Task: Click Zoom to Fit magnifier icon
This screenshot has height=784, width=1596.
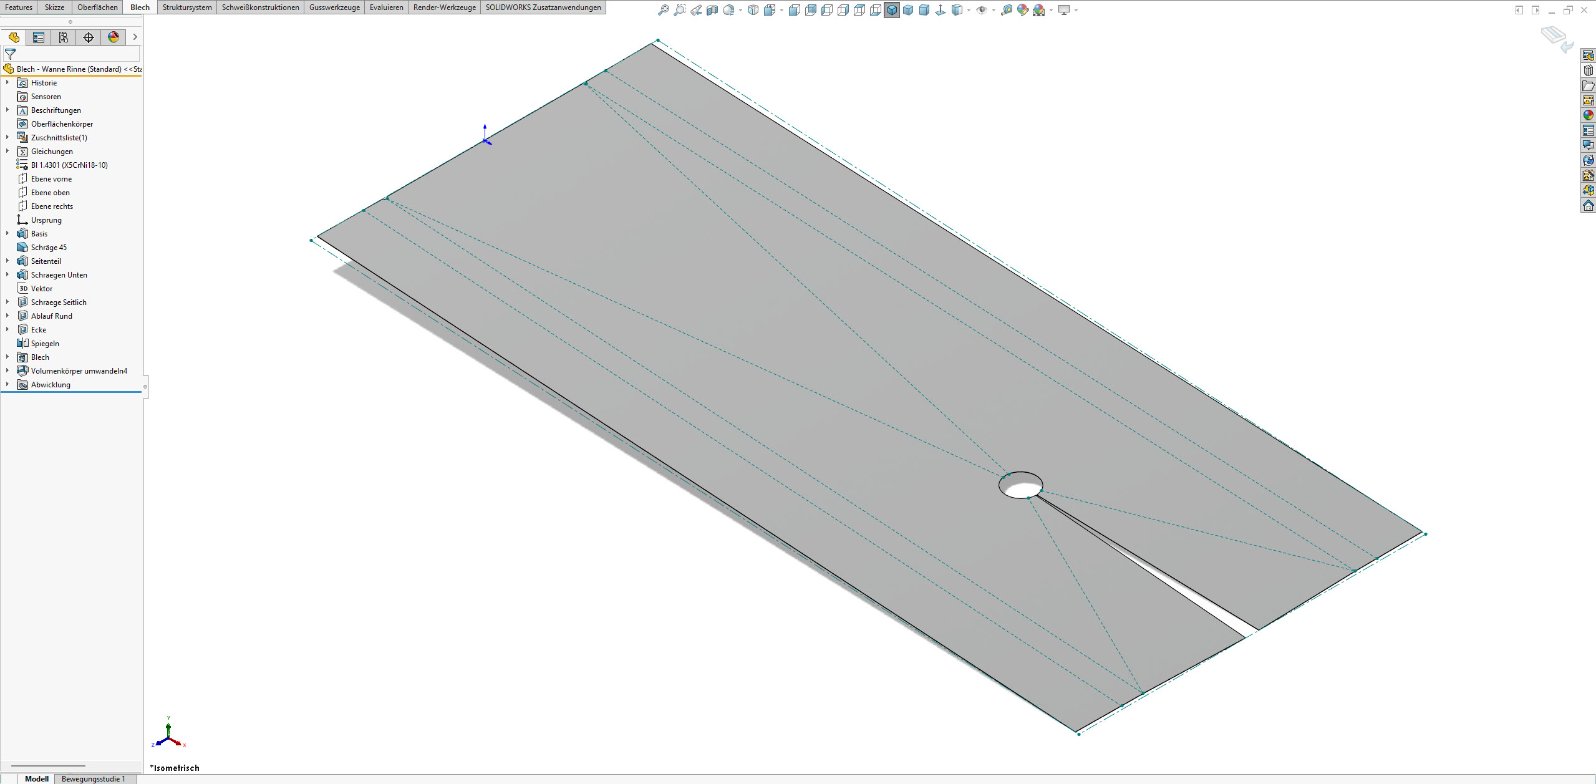Action: 663,10
